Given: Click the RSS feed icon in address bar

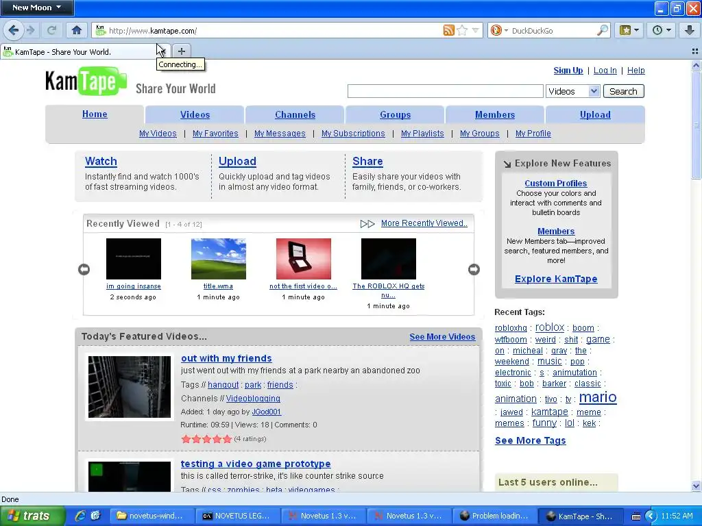Looking at the screenshot, I should pos(448,30).
